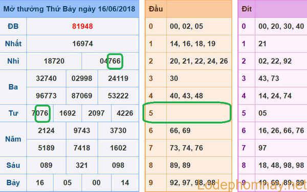The width and height of the screenshot is (307, 192).
Task: Select Đít values '00, 20, 30, 40'
Action: [x=281, y=26]
